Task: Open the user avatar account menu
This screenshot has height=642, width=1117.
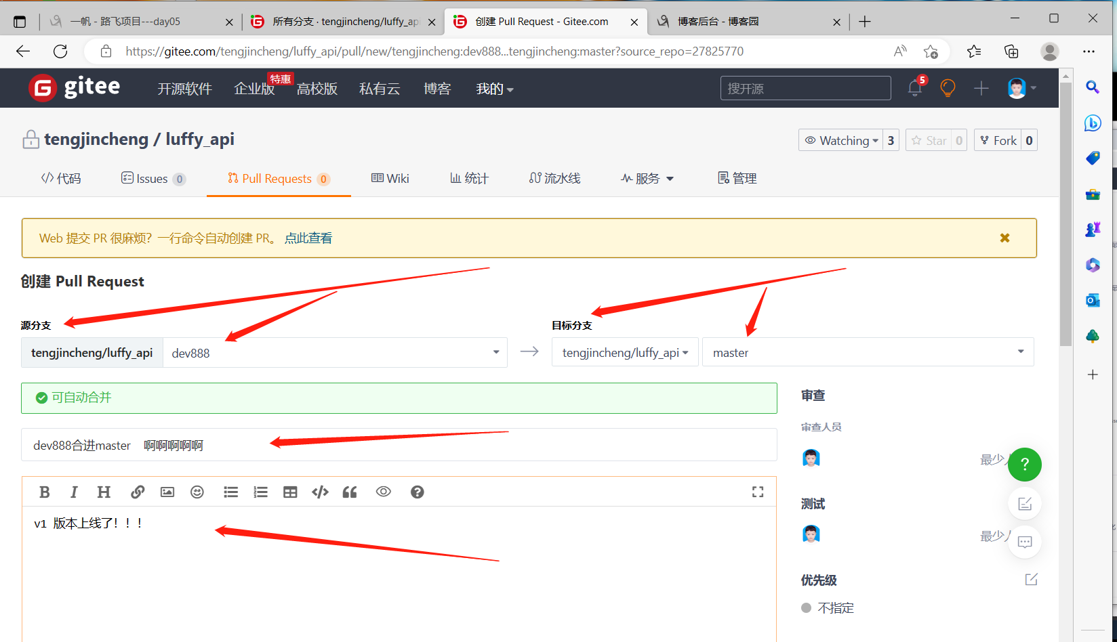Action: tap(1022, 88)
